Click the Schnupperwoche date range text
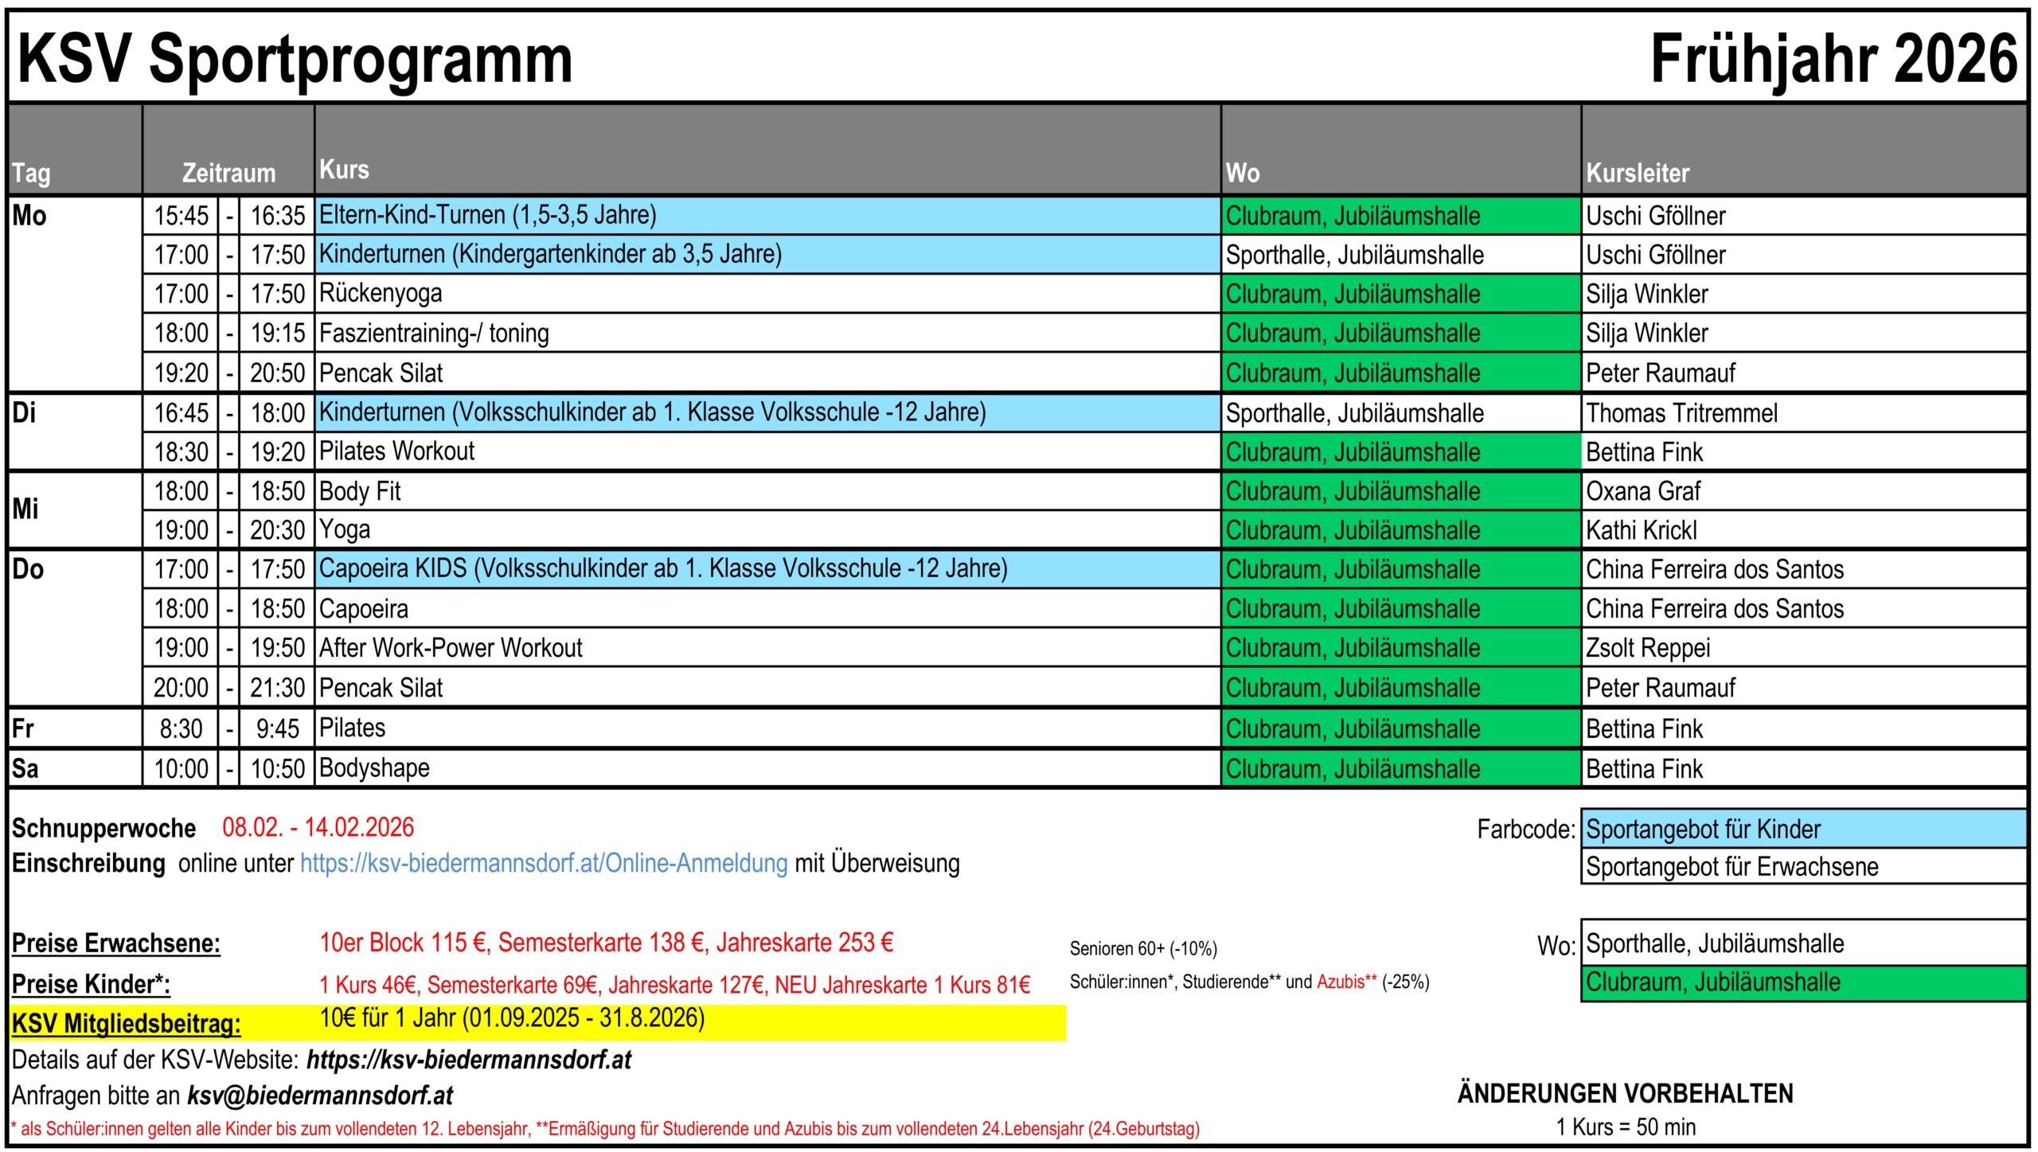 pos(318,828)
